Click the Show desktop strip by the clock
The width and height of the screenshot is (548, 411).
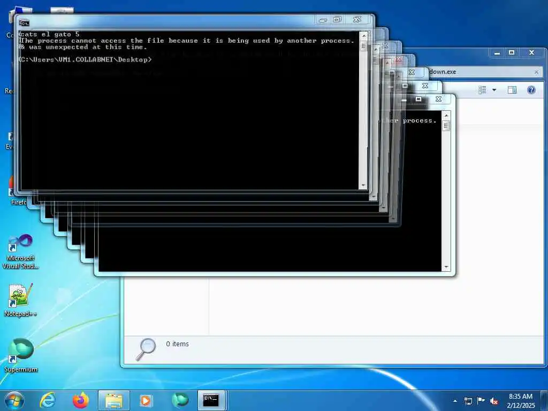[x=544, y=401]
